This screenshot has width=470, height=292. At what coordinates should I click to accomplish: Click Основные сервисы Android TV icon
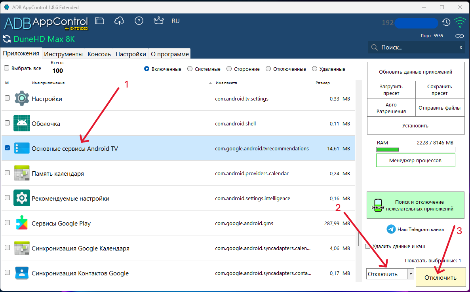click(22, 148)
